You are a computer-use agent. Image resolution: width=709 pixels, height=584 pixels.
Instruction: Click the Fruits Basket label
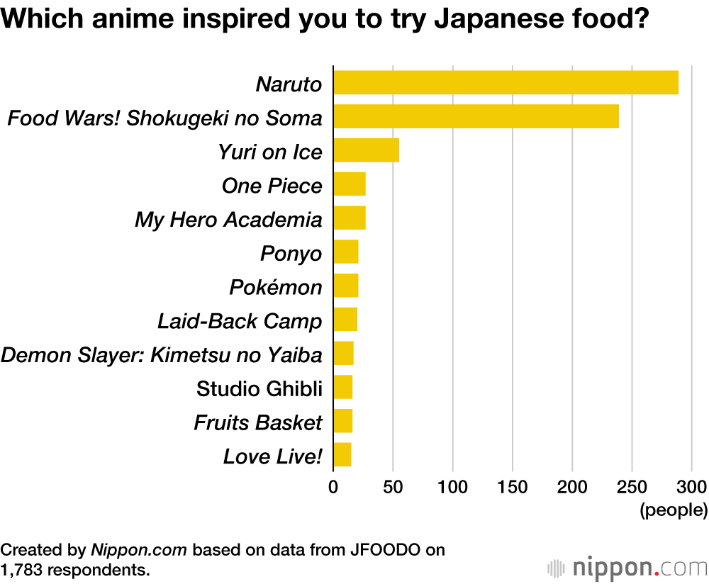(x=258, y=422)
